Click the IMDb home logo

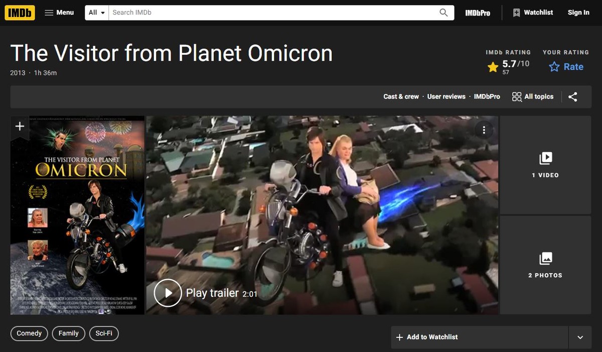click(20, 13)
